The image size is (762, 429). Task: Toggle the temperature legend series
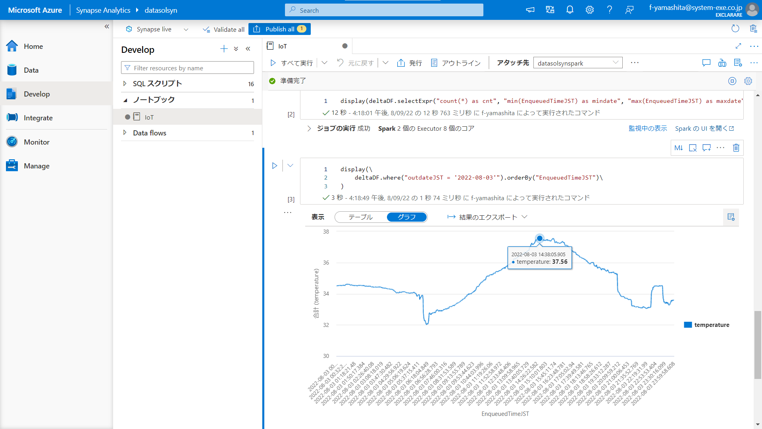click(x=707, y=325)
